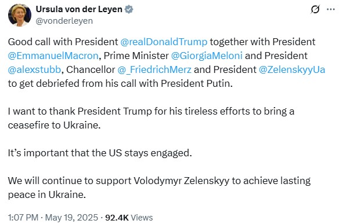Click the "US stays engaged" sentence
The height and width of the screenshot is (224, 343).
[100, 153]
